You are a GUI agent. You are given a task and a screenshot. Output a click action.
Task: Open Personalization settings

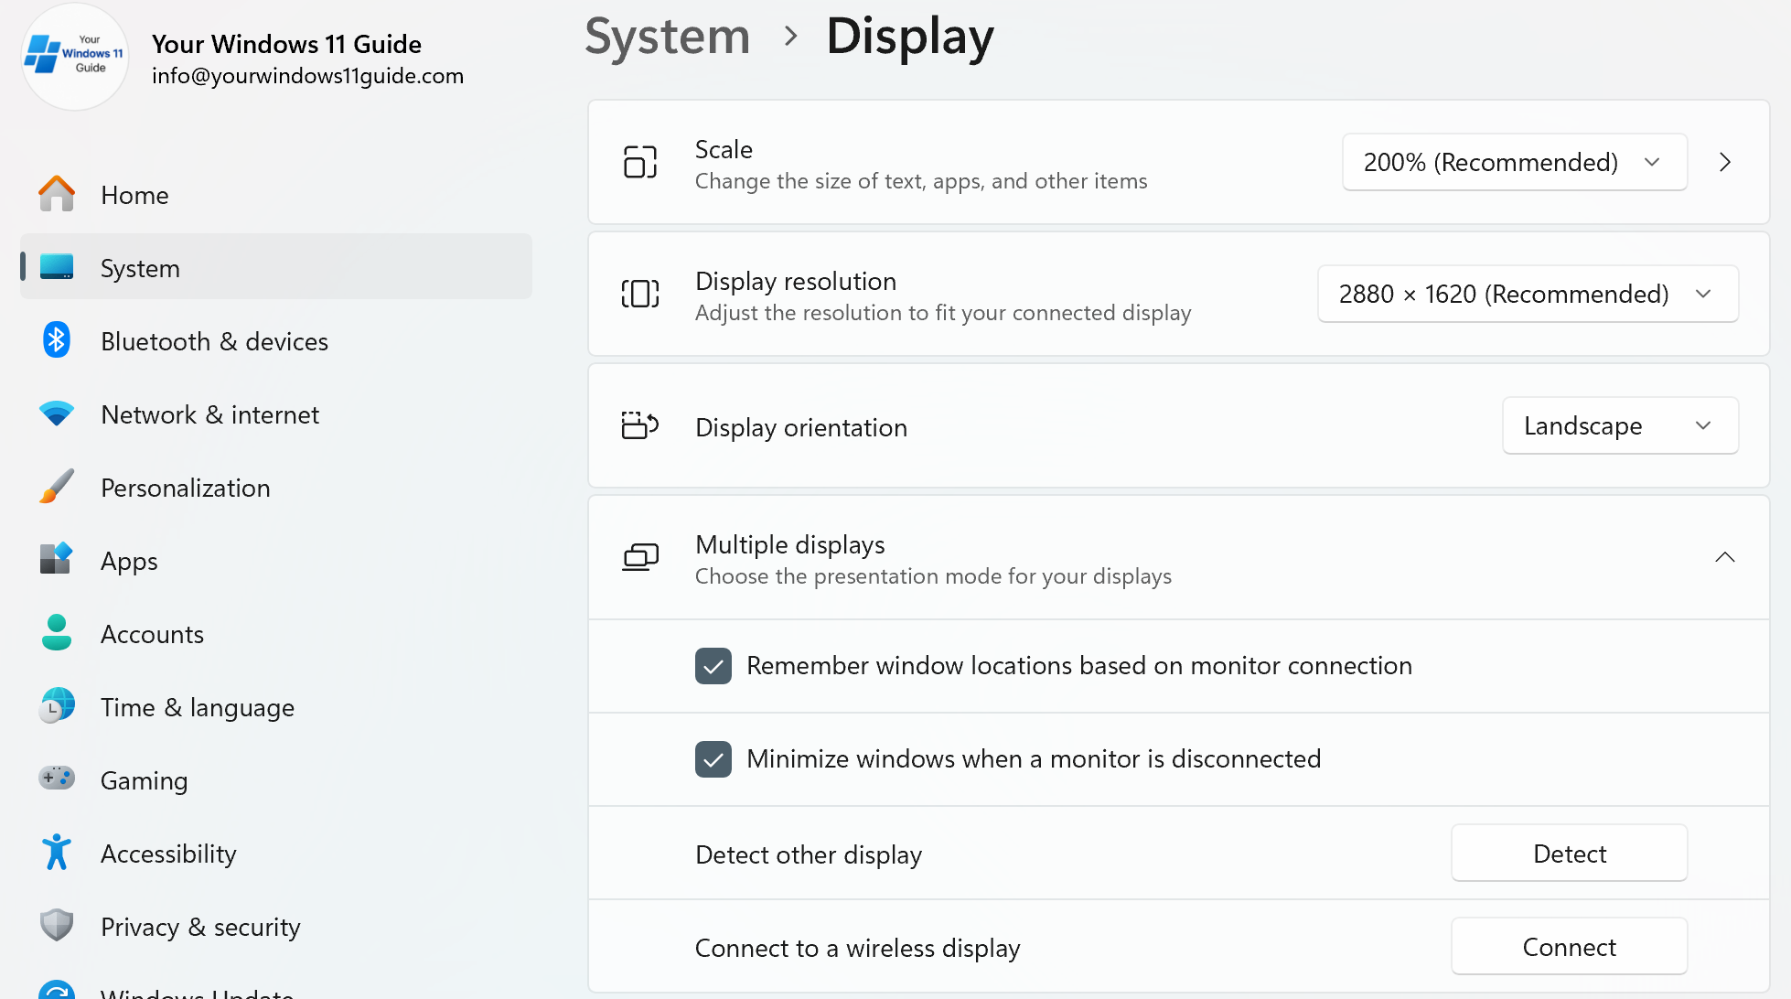click(x=275, y=487)
